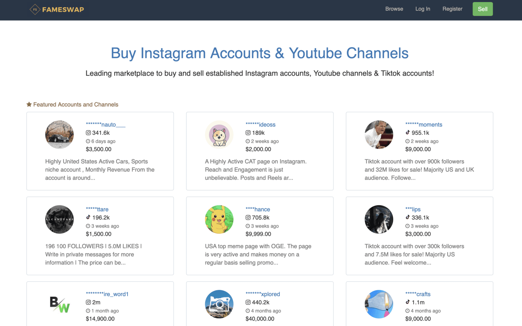Click the $2,000.00 price
The height and width of the screenshot is (326, 522).
[x=258, y=149]
